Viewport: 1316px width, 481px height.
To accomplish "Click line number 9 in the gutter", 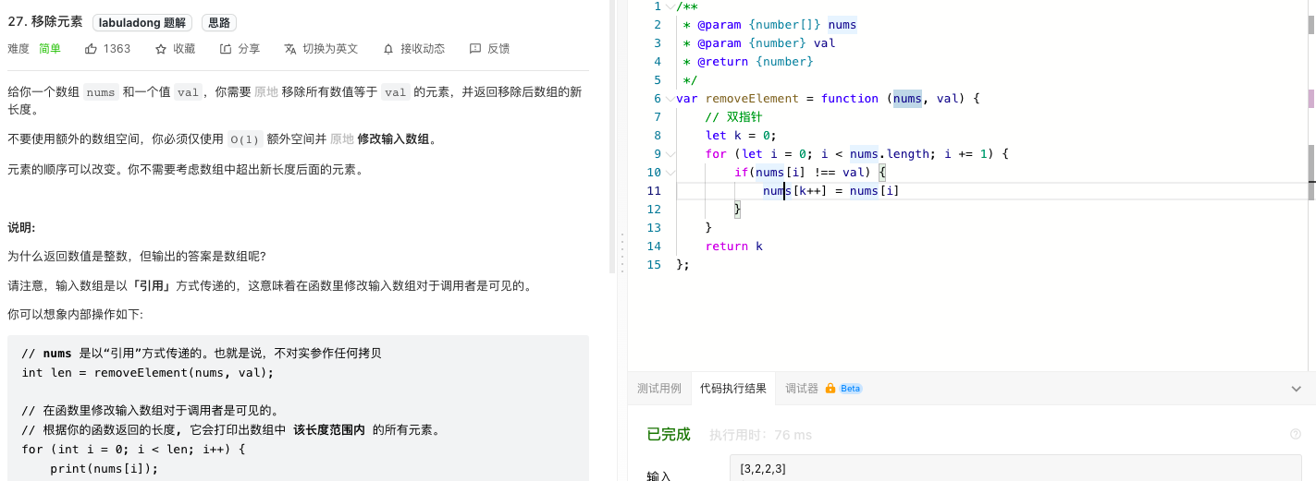I will pyautogui.click(x=658, y=153).
